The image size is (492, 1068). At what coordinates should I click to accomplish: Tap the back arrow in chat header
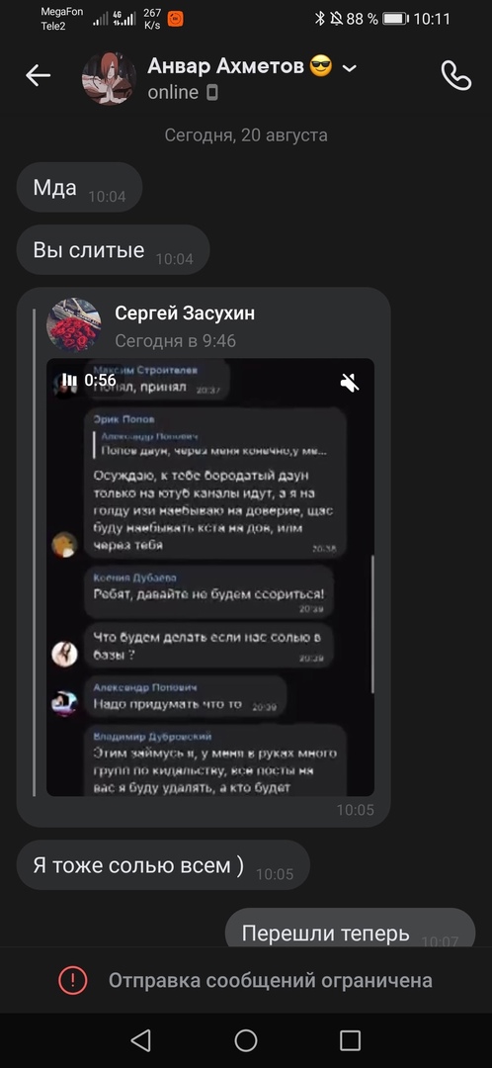click(39, 75)
